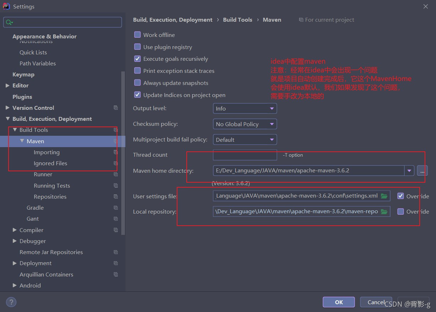Collapse the Build Tools node
This screenshot has width=436, height=312.
15,130
